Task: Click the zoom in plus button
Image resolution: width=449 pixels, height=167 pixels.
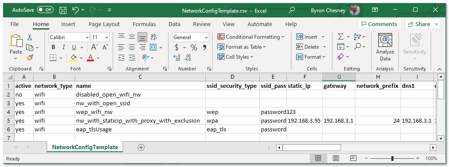Action: 418,158
